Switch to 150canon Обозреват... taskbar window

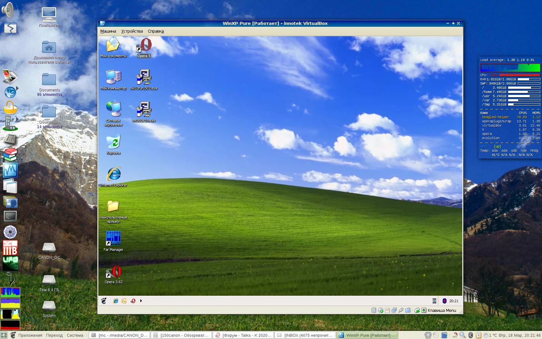tap(181, 335)
